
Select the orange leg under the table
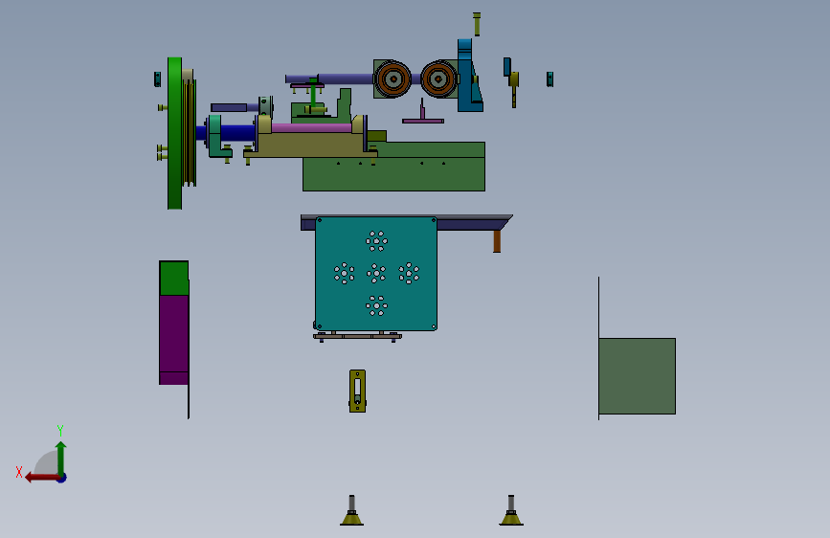click(497, 241)
